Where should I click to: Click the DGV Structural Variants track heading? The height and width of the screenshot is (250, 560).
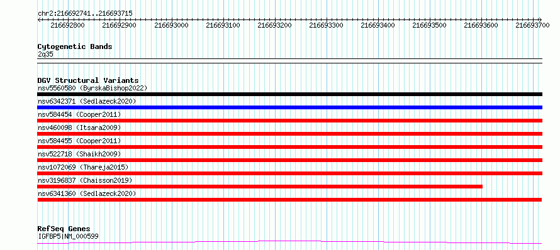[x=88, y=80]
